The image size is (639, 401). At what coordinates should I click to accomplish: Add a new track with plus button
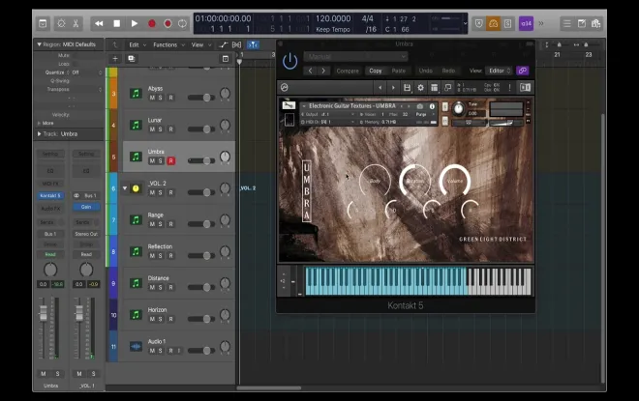[115, 59]
